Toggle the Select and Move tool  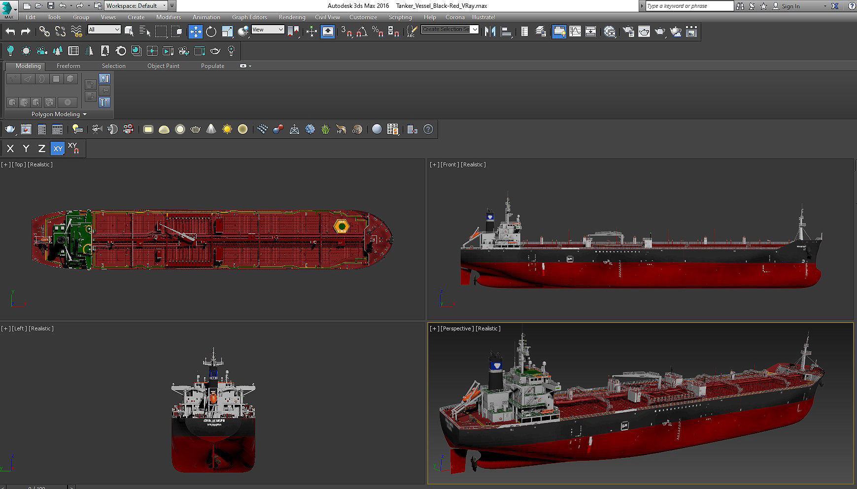point(196,32)
